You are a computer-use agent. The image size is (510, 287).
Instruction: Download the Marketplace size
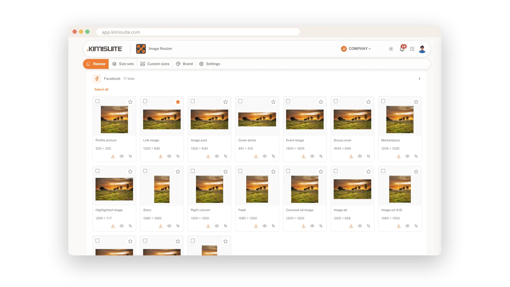pos(399,156)
